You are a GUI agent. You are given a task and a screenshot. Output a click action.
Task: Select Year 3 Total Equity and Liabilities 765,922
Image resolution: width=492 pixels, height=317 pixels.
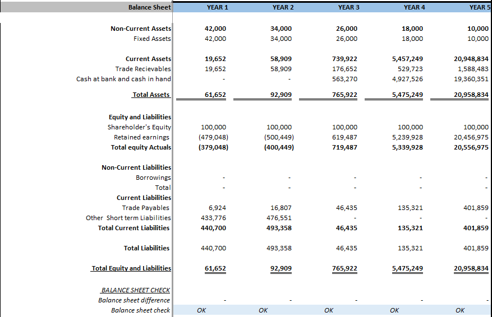point(344,268)
